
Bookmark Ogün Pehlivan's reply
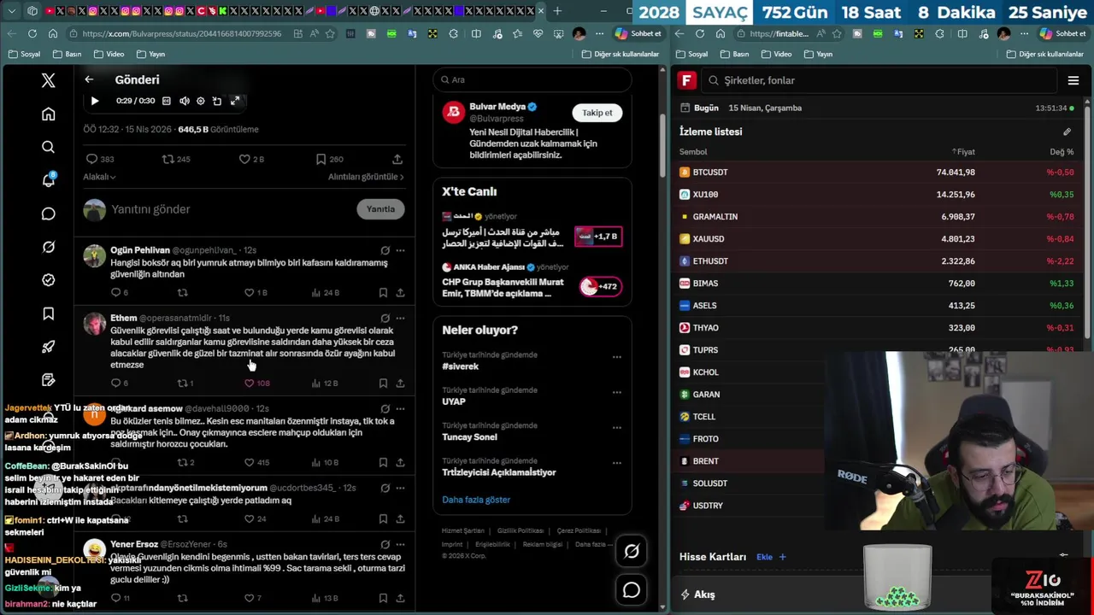point(383,293)
